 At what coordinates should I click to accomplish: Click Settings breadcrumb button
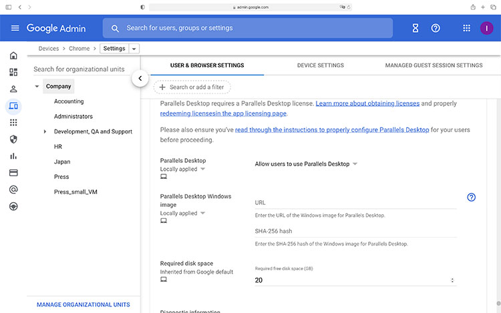pyautogui.click(x=114, y=49)
